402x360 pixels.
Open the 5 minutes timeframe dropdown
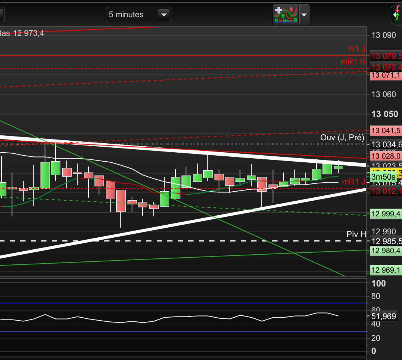coord(138,15)
